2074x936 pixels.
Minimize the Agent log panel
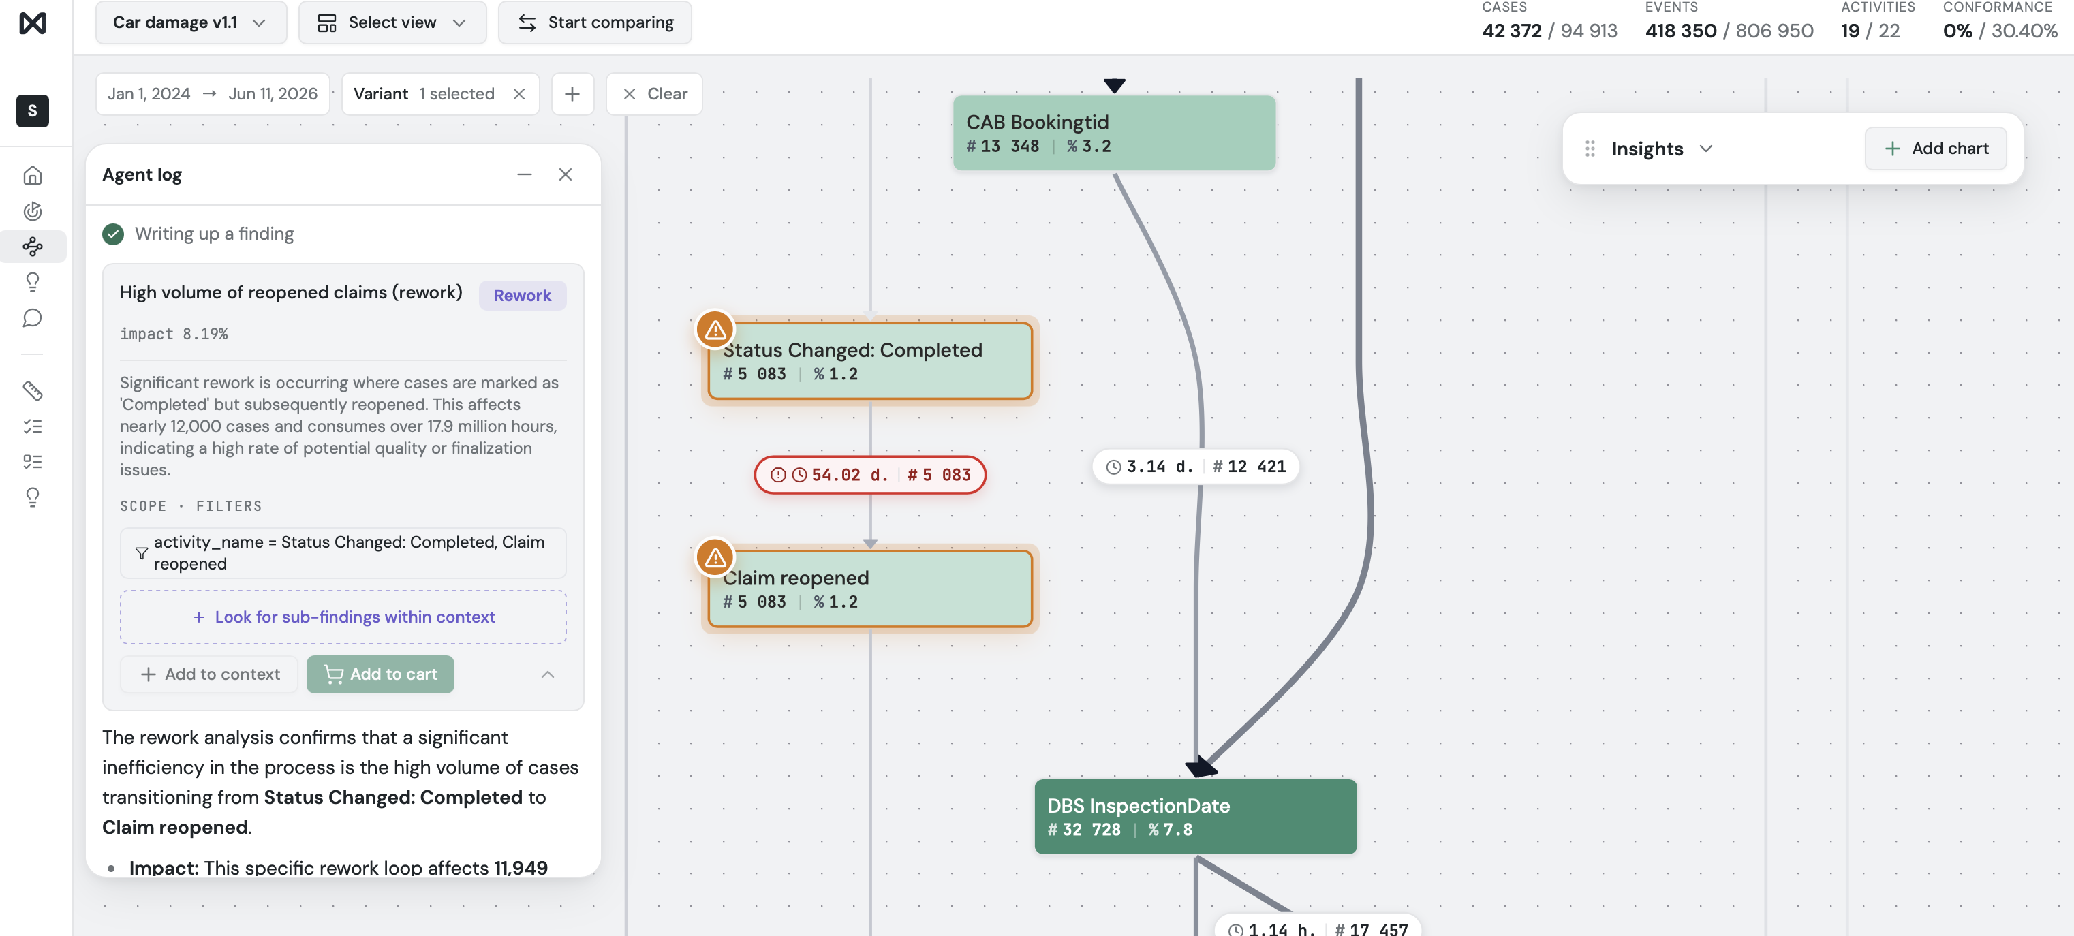(x=524, y=174)
